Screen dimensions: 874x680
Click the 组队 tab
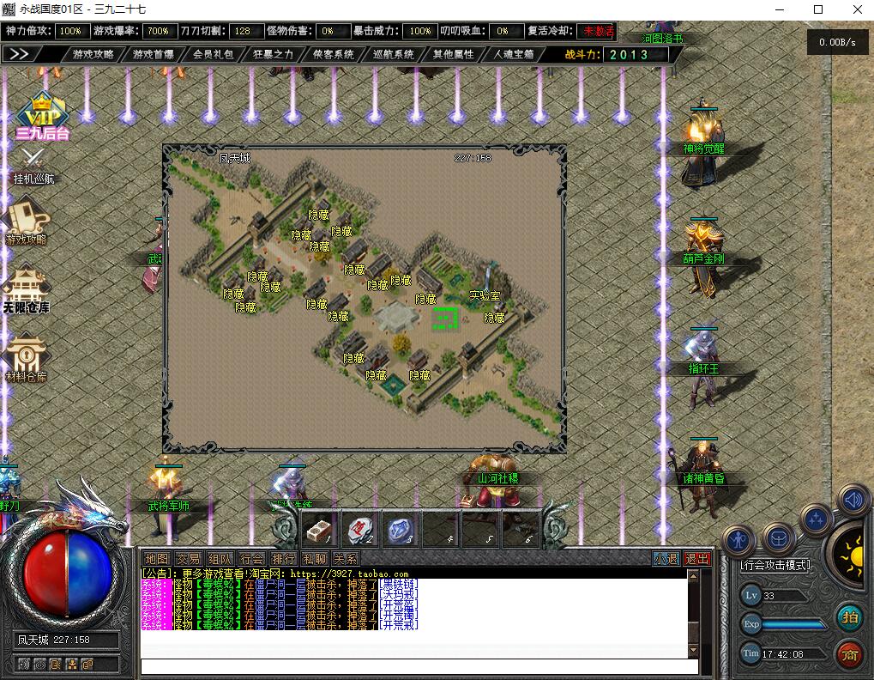(220, 559)
